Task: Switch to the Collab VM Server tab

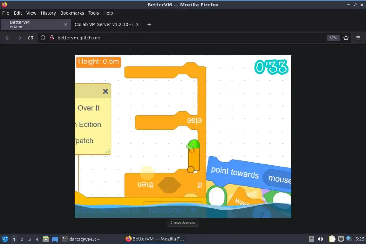Action: point(107,24)
